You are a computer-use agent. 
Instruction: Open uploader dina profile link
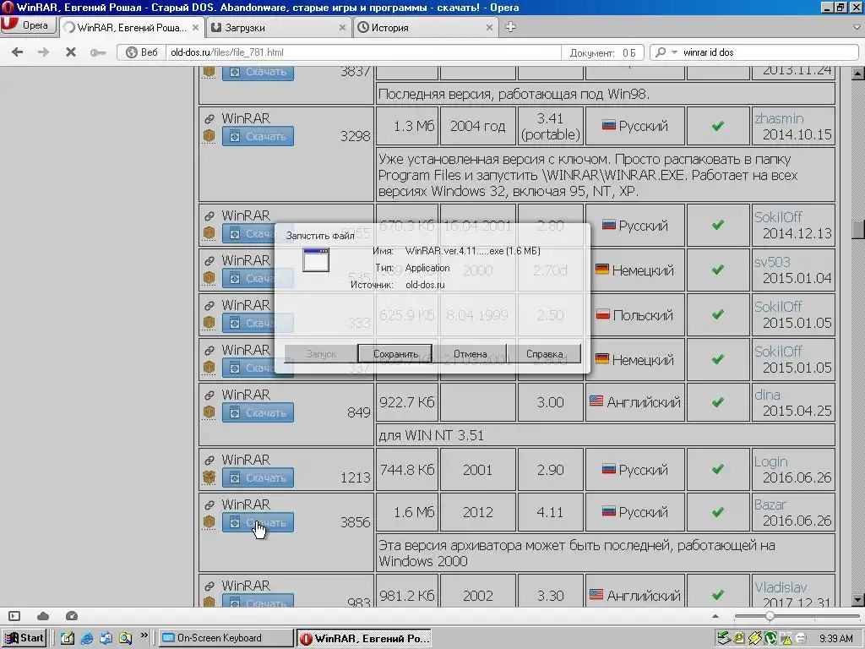pyautogui.click(x=767, y=395)
